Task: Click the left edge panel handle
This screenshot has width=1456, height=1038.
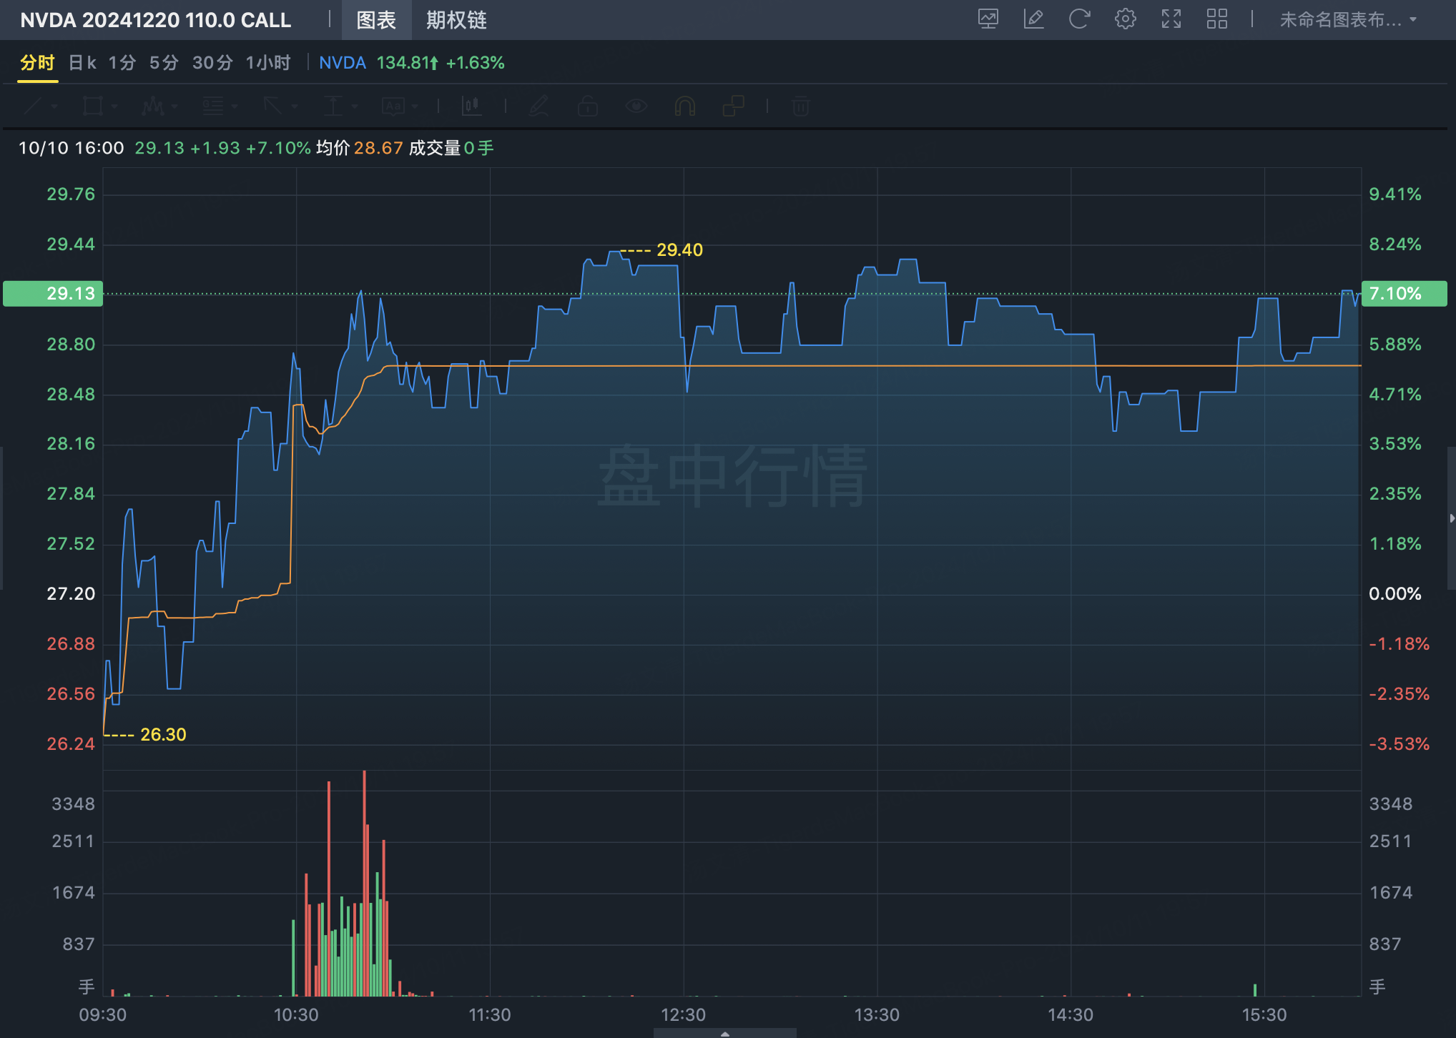Action: coord(2,518)
